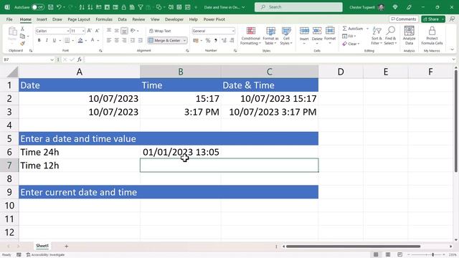The image size is (459, 258).
Task: Open the File tab
Action: (x=9, y=19)
